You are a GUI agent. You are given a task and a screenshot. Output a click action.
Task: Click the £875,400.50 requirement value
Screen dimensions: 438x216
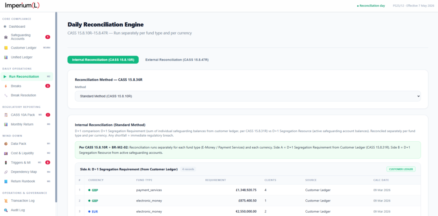point(247,201)
